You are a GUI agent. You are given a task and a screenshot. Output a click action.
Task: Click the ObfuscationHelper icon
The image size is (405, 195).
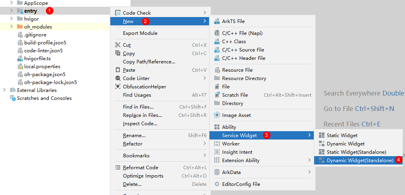(117, 87)
